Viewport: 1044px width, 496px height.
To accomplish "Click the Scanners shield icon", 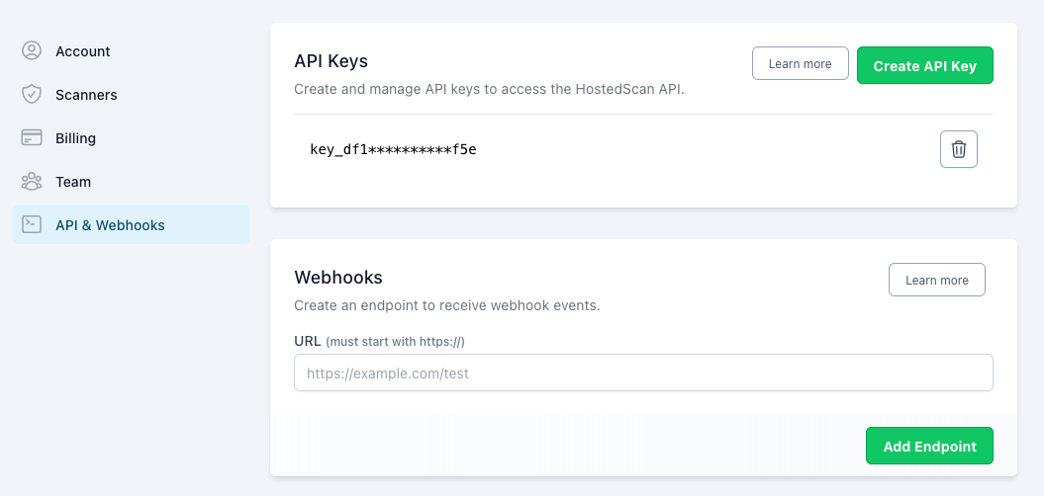I will pyautogui.click(x=32, y=95).
